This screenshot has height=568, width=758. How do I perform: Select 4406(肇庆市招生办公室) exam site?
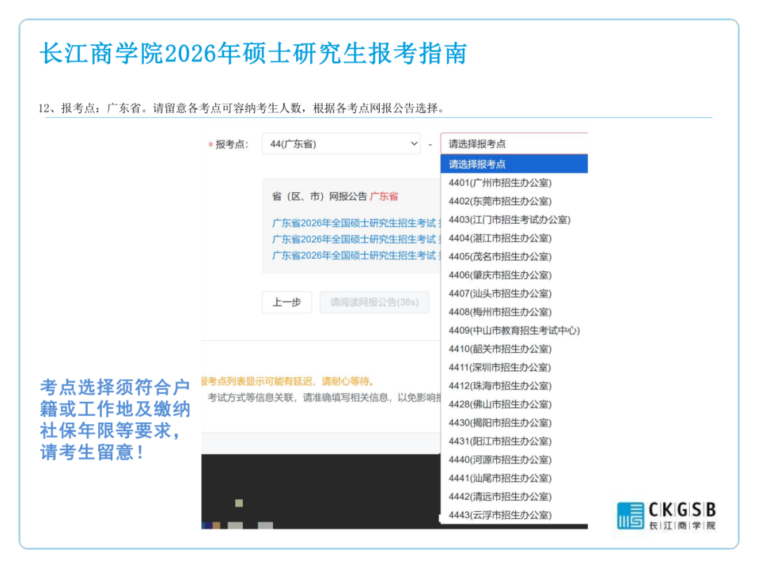coord(500,275)
